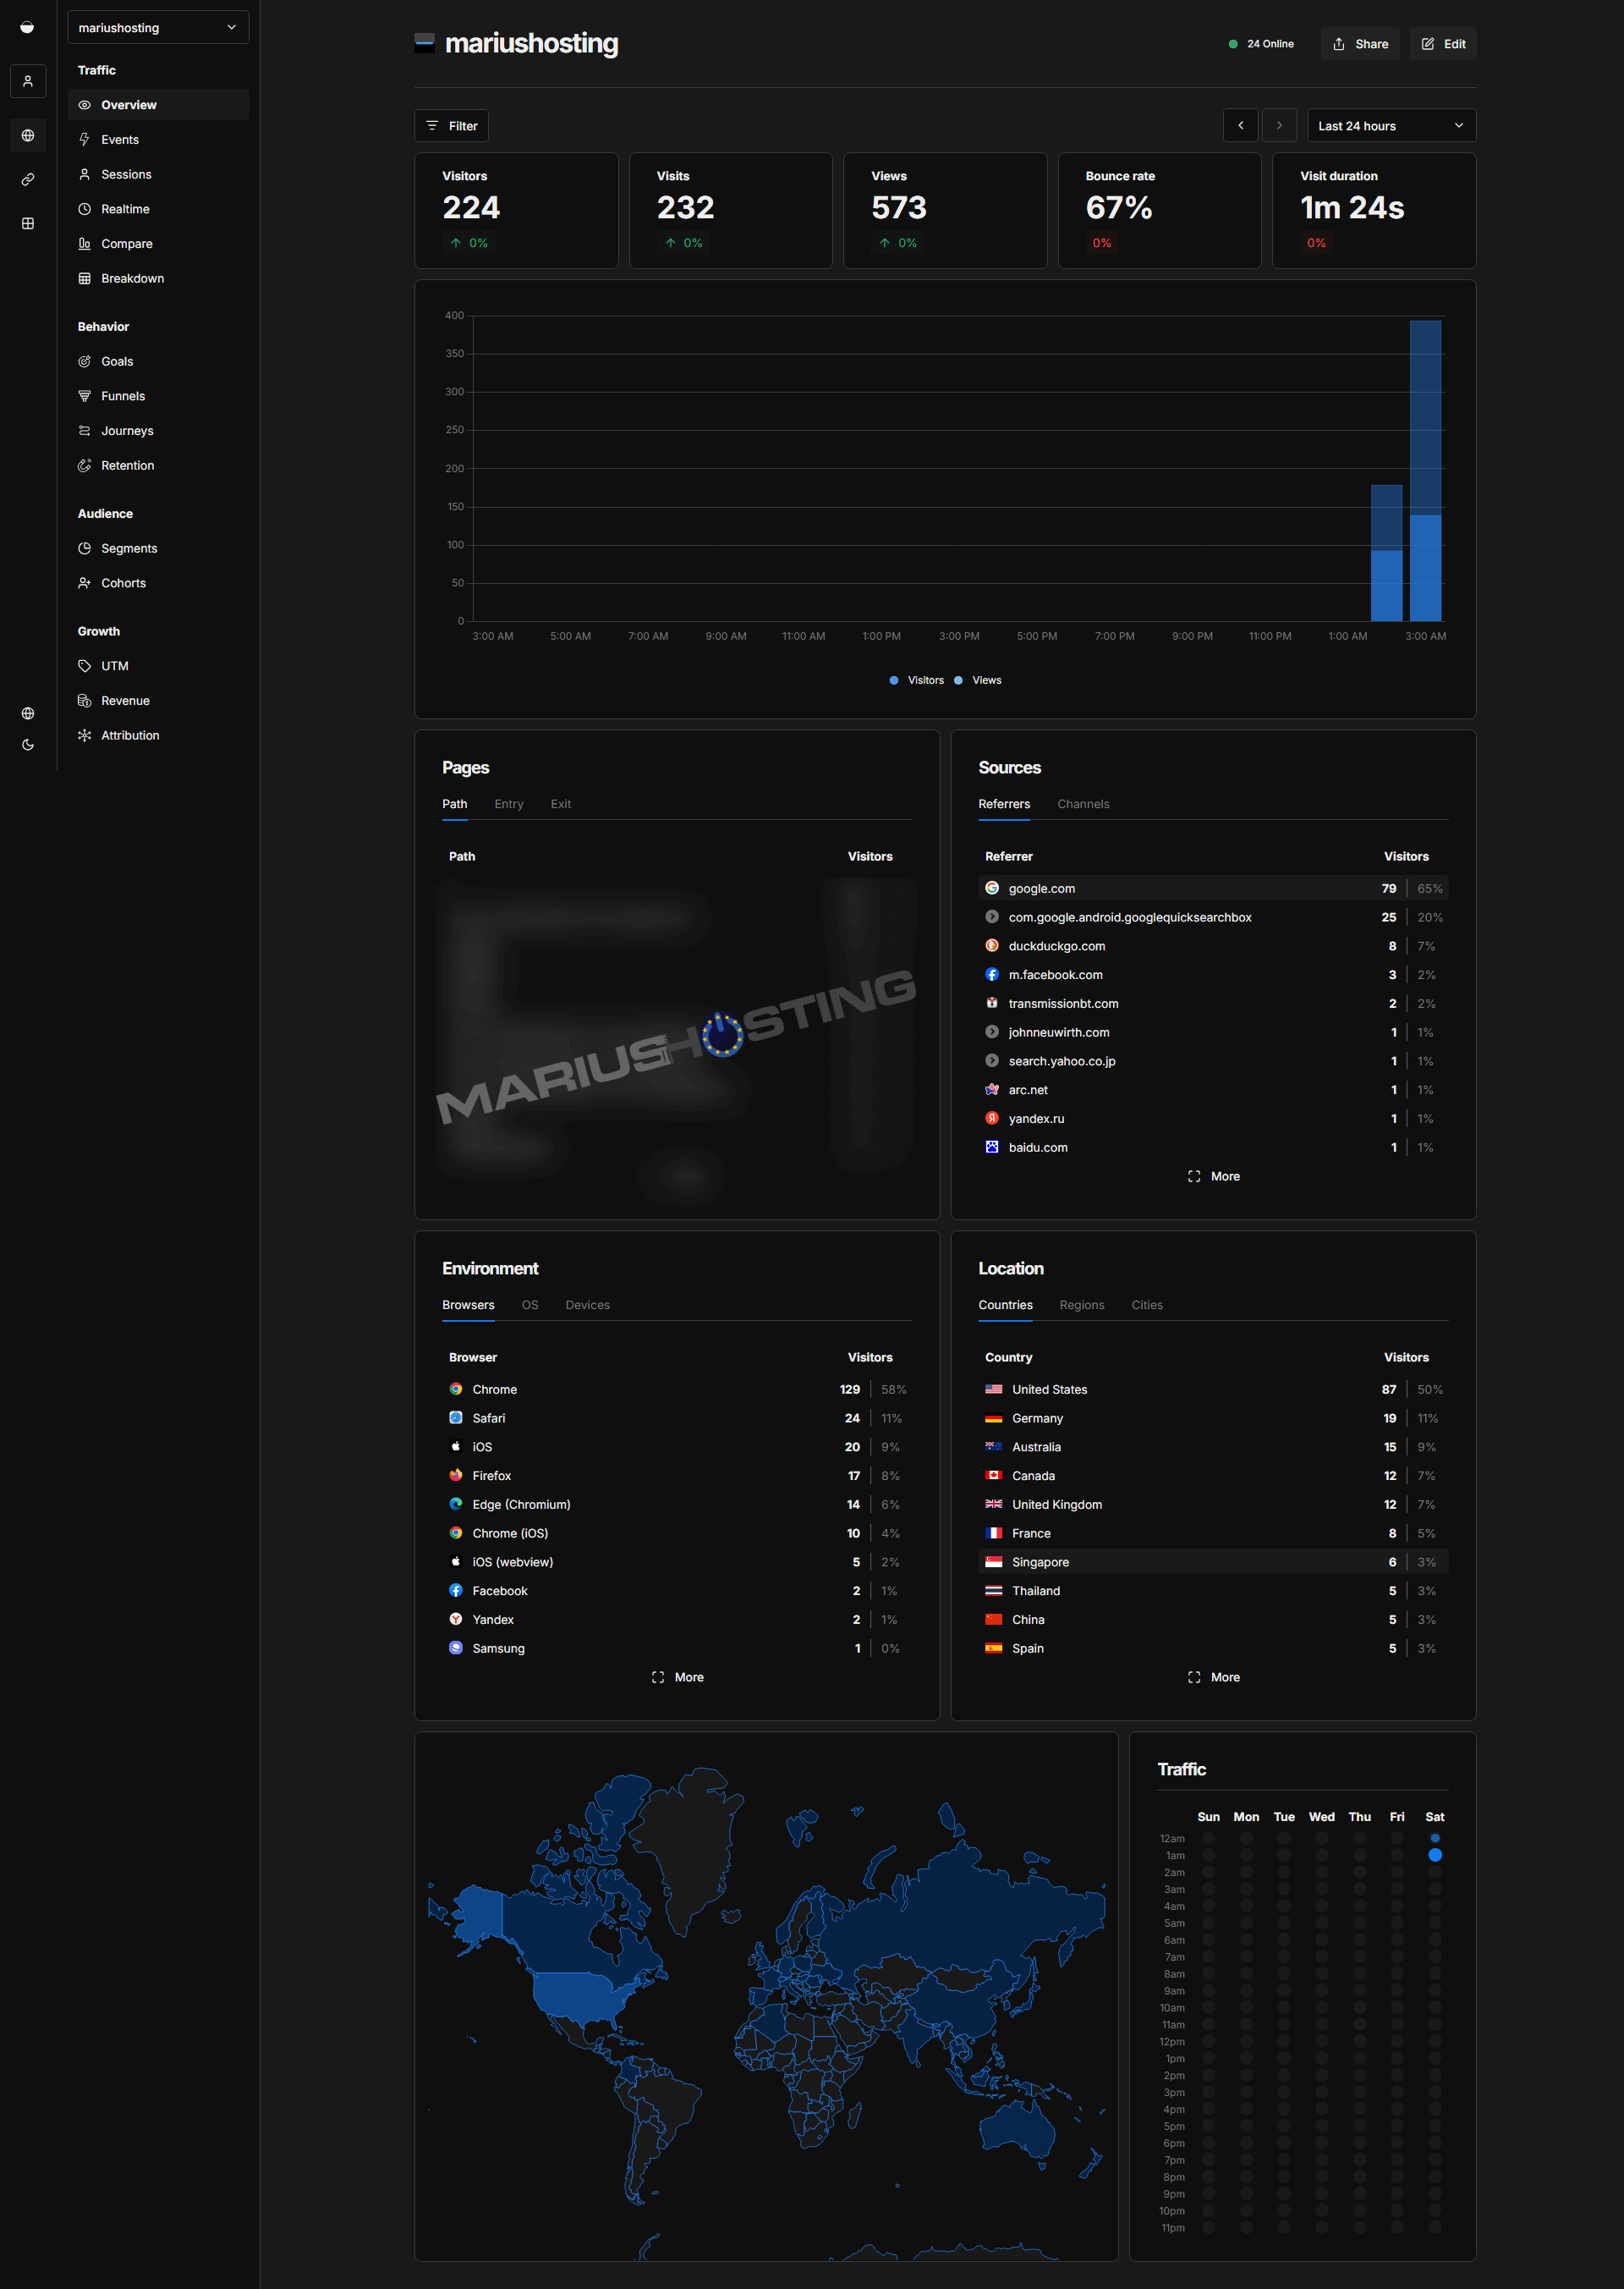Open the Realtime view

(x=125, y=209)
